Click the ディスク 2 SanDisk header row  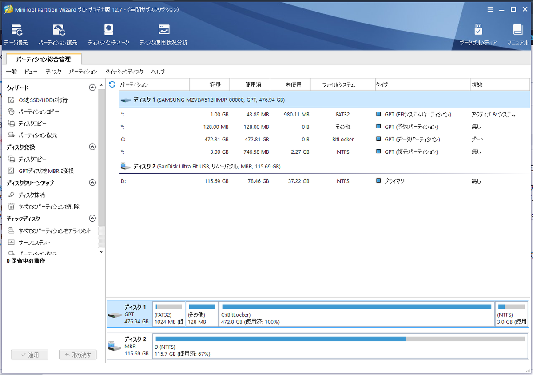pos(325,167)
